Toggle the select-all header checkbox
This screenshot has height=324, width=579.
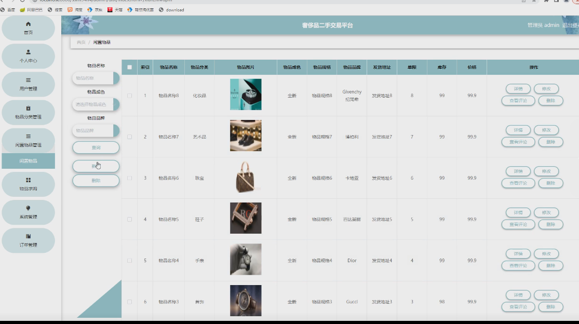pyautogui.click(x=130, y=67)
